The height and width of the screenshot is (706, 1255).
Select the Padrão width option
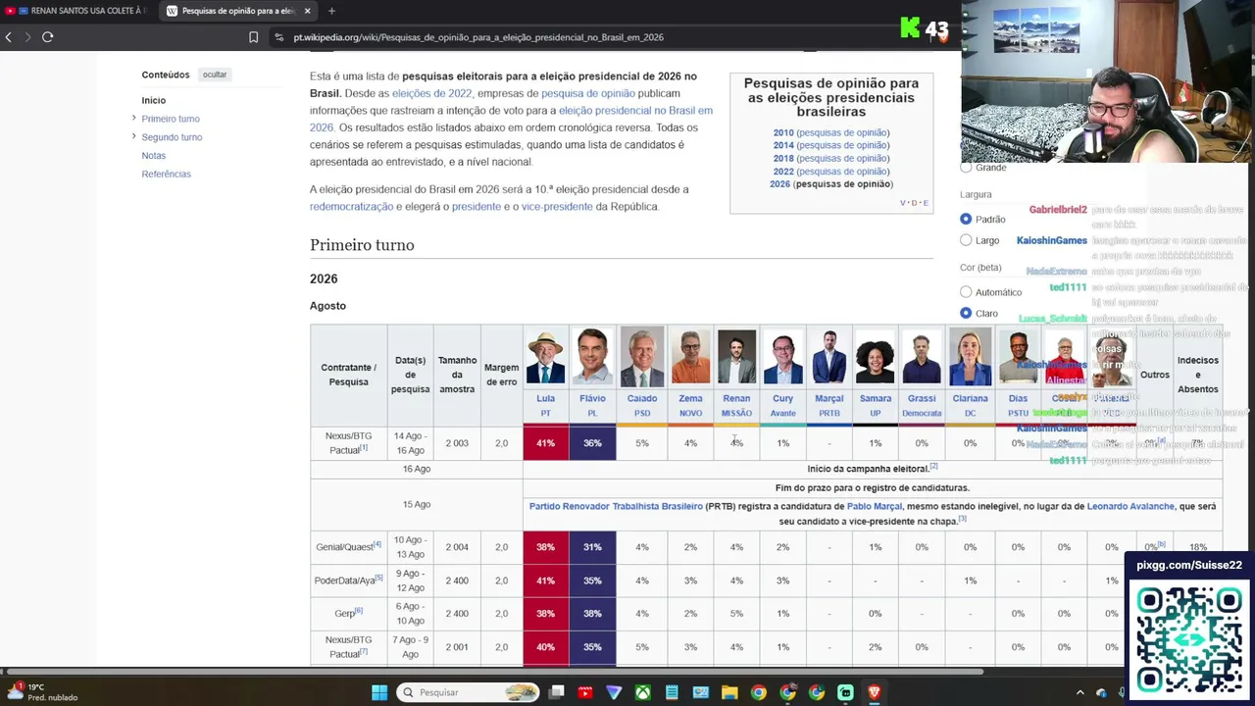[966, 219]
